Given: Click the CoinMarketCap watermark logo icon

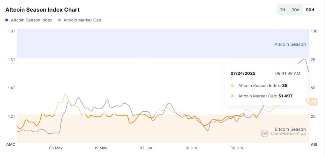Looking at the screenshot, I should tap(264, 133).
